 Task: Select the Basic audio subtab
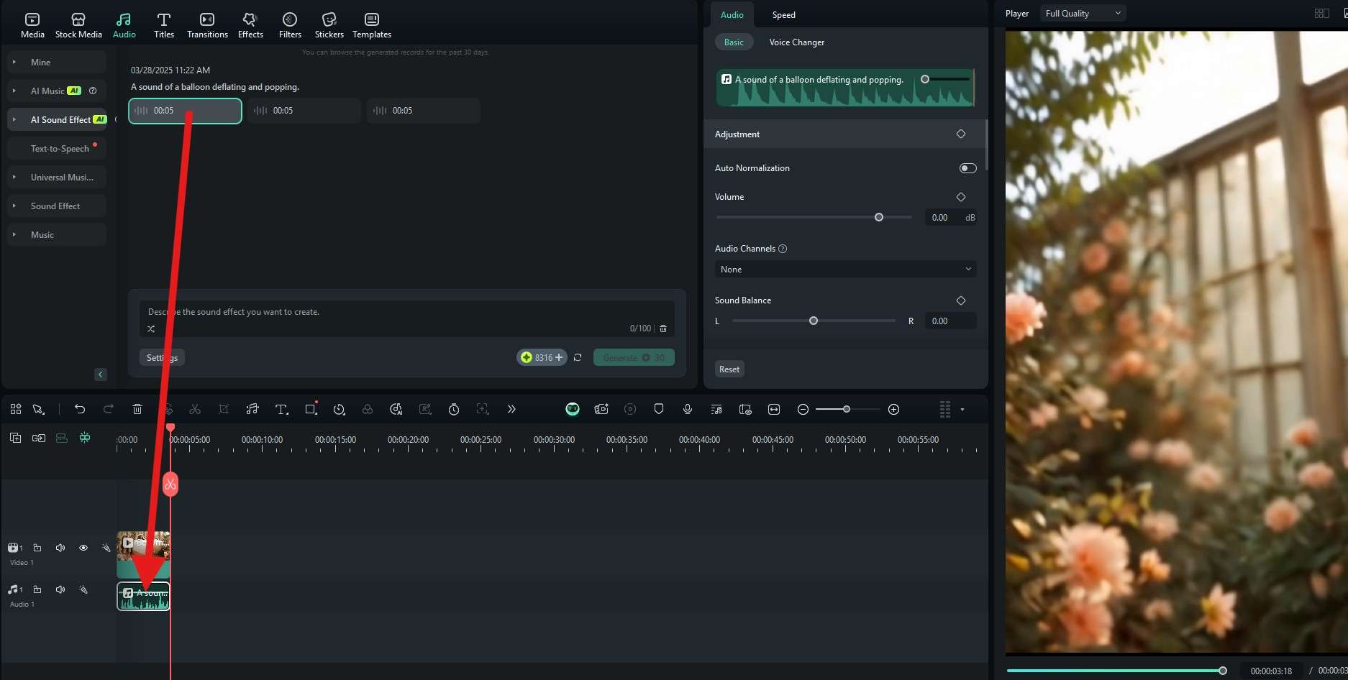(x=734, y=42)
